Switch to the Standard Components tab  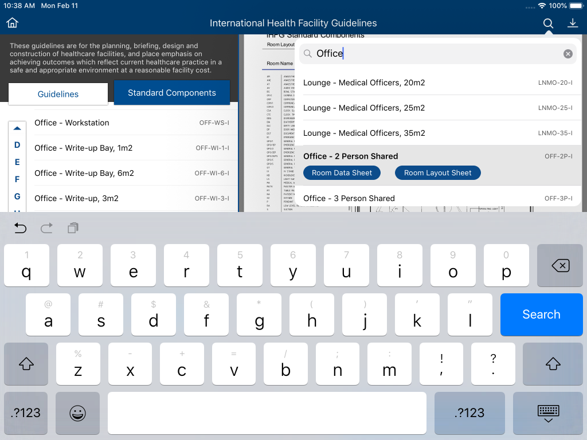tap(172, 93)
